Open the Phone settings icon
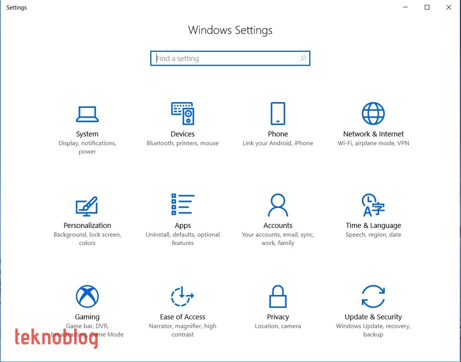This screenshot has width=461, height=362. click(278, 114)
